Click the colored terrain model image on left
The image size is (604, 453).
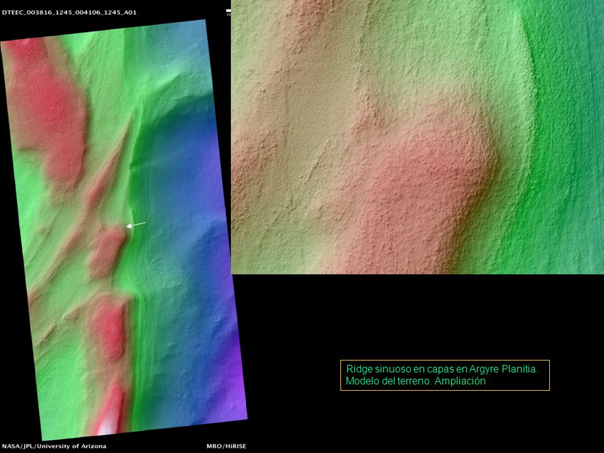(x=123, y=230)
